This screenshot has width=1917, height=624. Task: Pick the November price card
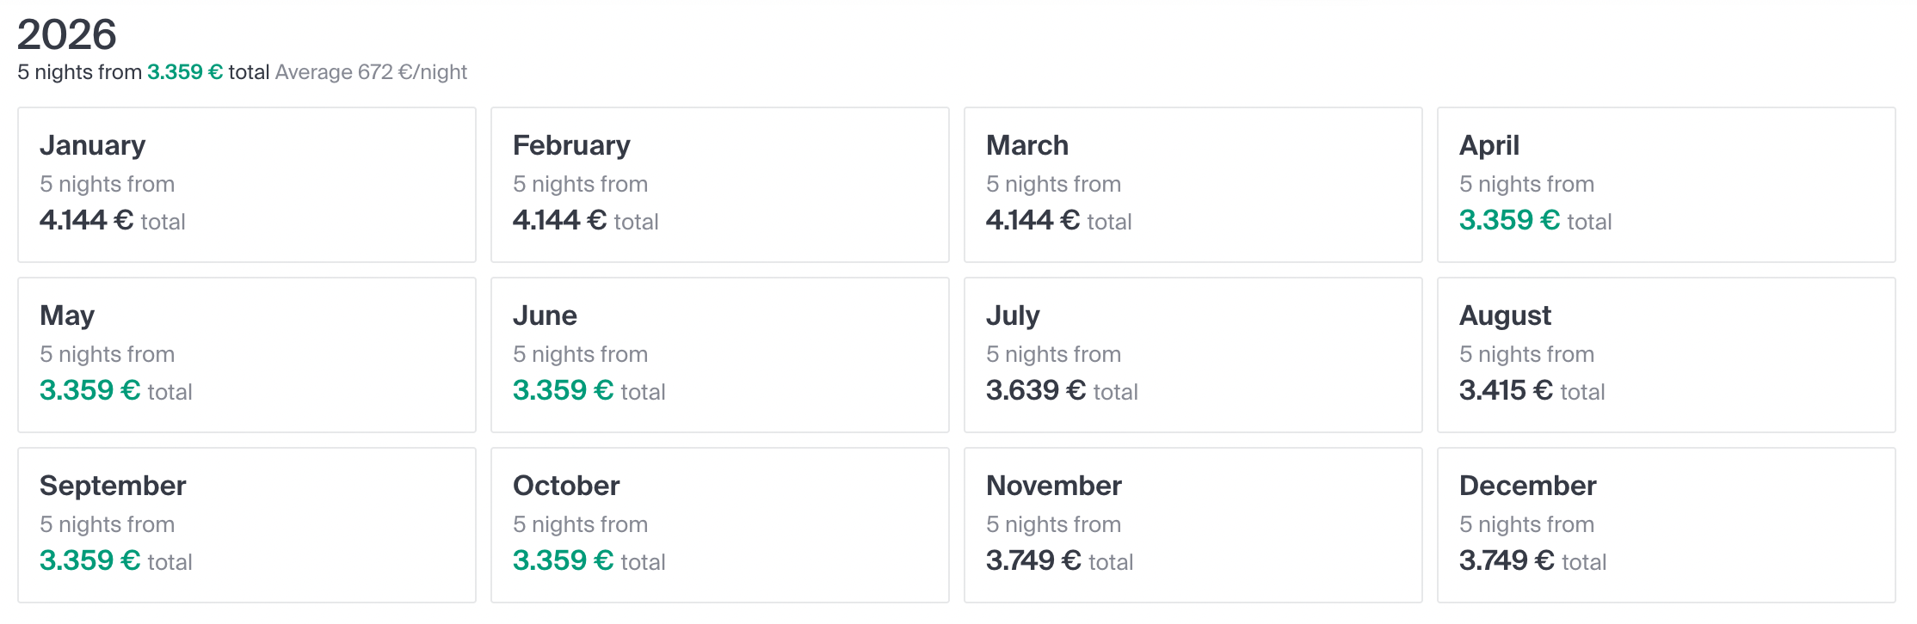(x=1193, y=525)
